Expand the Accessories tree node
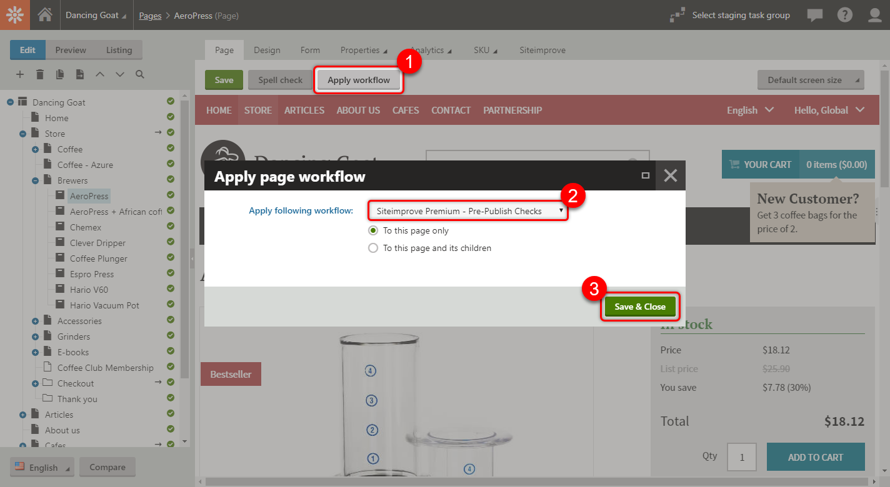Viewport: 890px width, 487px height. pos(35,321)
